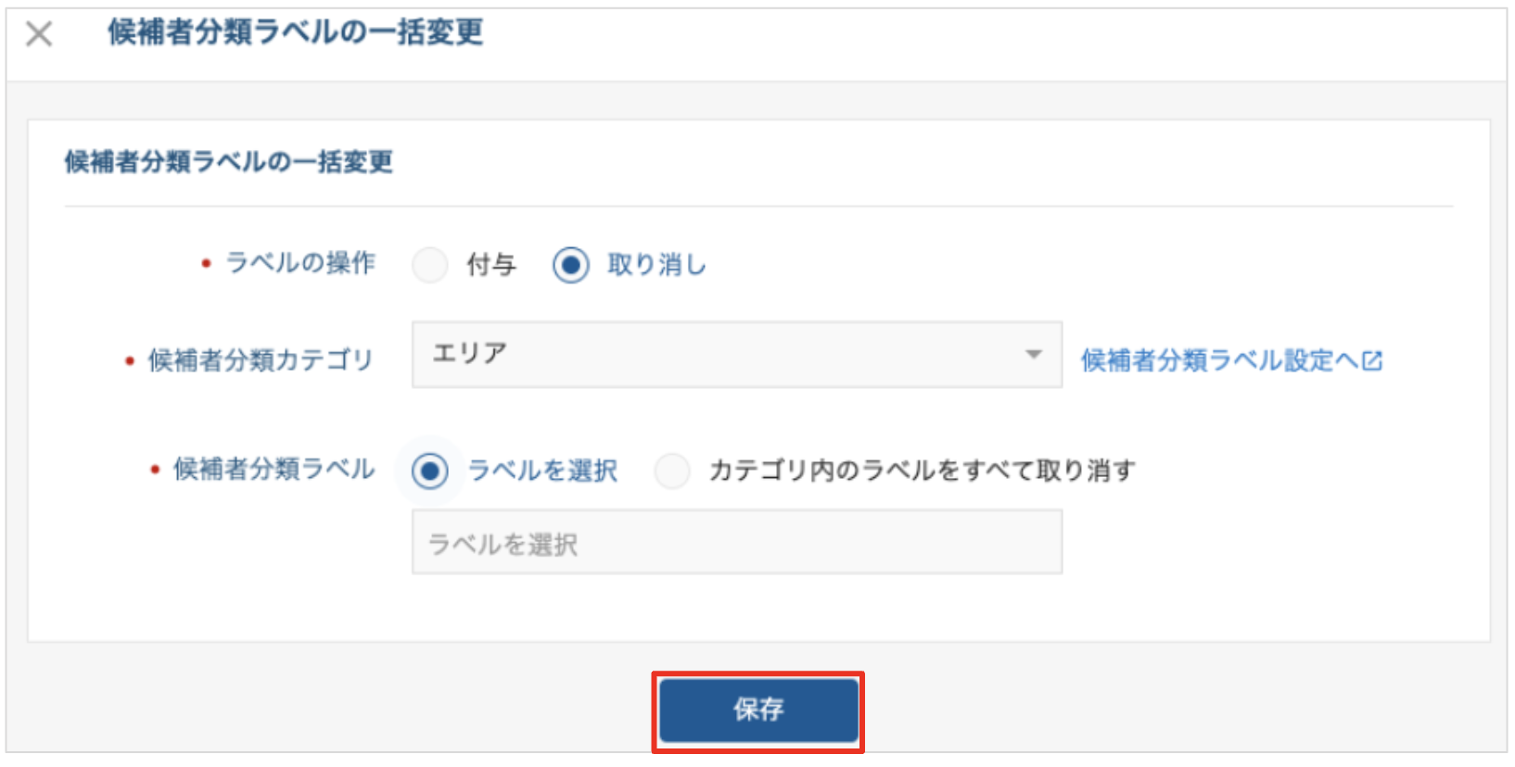
Task: Close the bulk label change dialog
Action: [39, 34]
